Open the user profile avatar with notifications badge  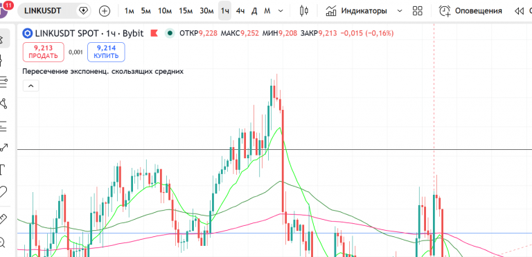point(5,9)
